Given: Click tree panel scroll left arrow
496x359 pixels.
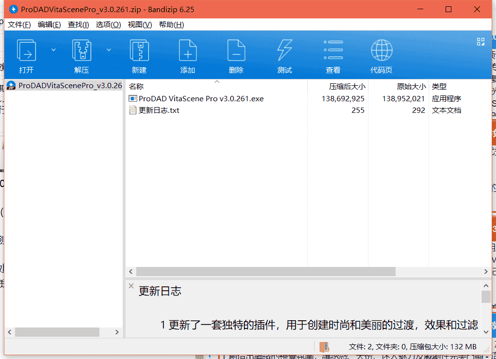Looking at the screenshot, I should [x=10, y=332].
